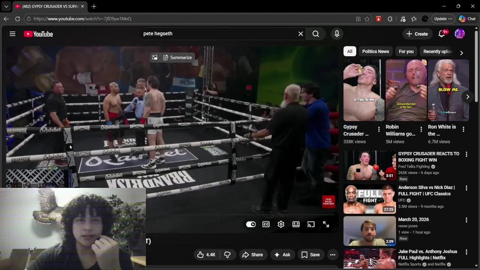The image size is (480, 270).
Task: Open the browser Update menu
Action: (443, 19)
